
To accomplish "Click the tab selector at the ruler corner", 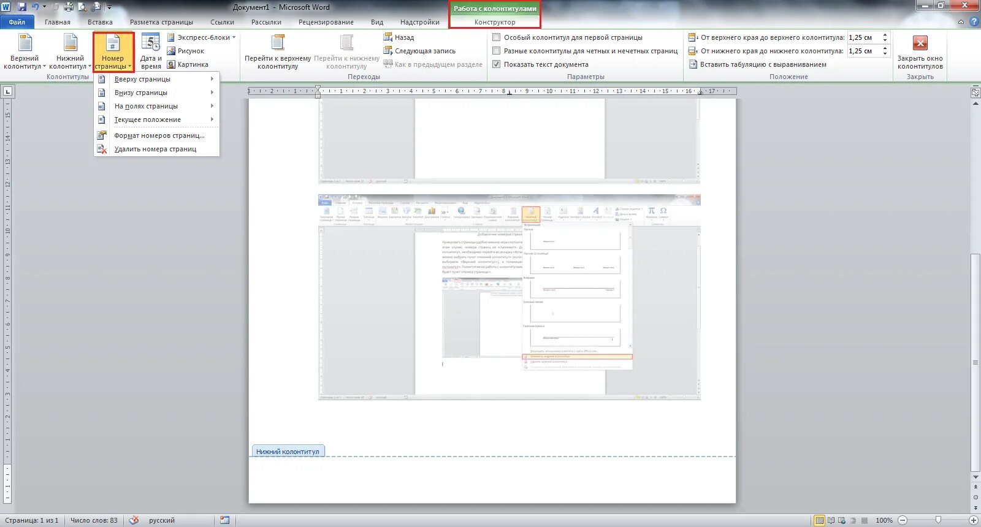I will click(x=7, y=92).
